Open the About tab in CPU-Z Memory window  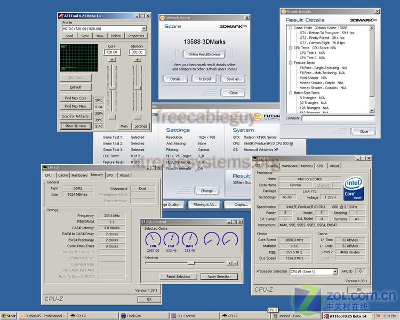click(124, 175)
